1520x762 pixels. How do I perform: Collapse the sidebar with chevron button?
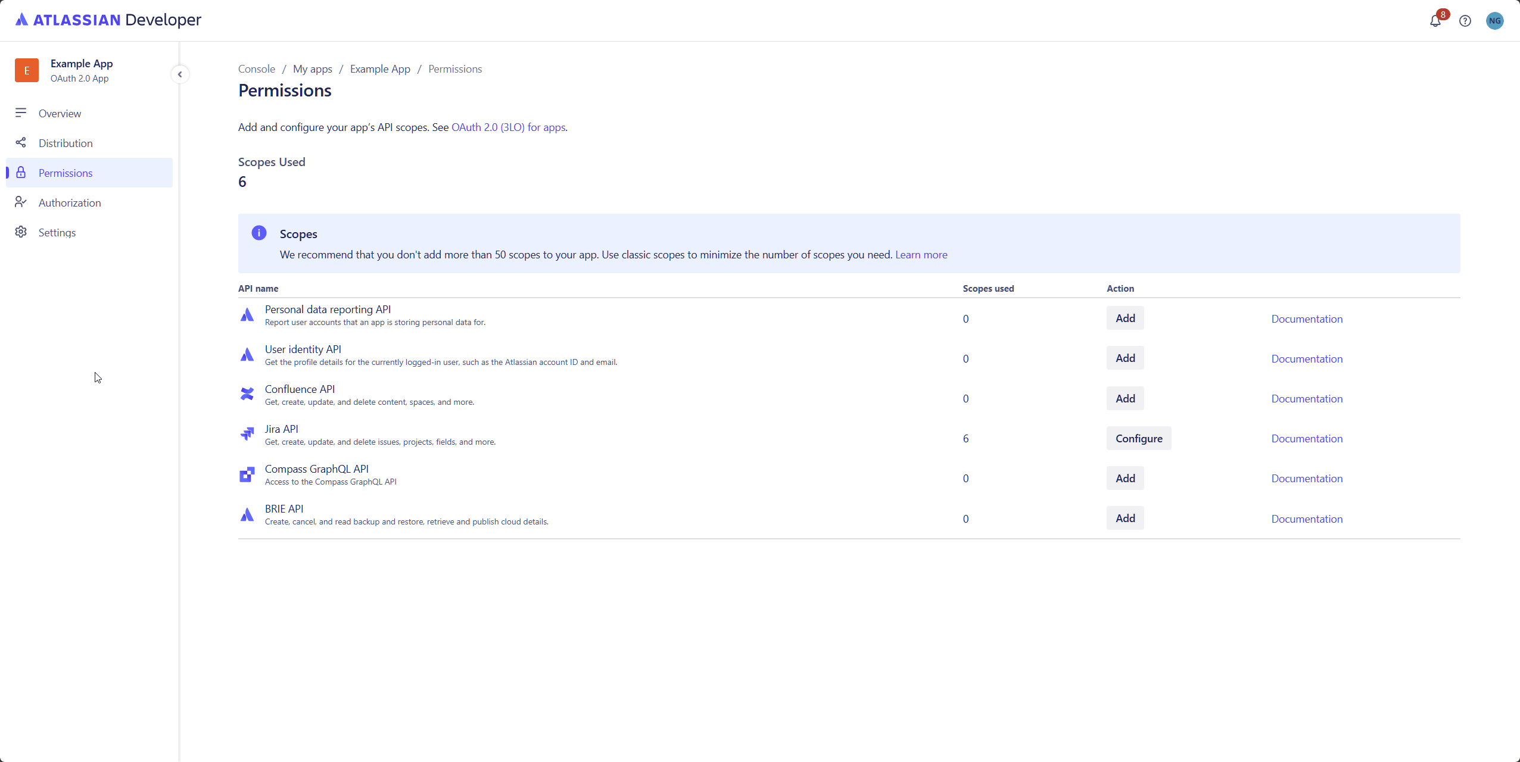point(180,74)
